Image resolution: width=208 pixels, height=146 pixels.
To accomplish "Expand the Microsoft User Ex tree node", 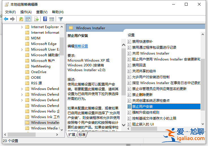I will point(22,50).
